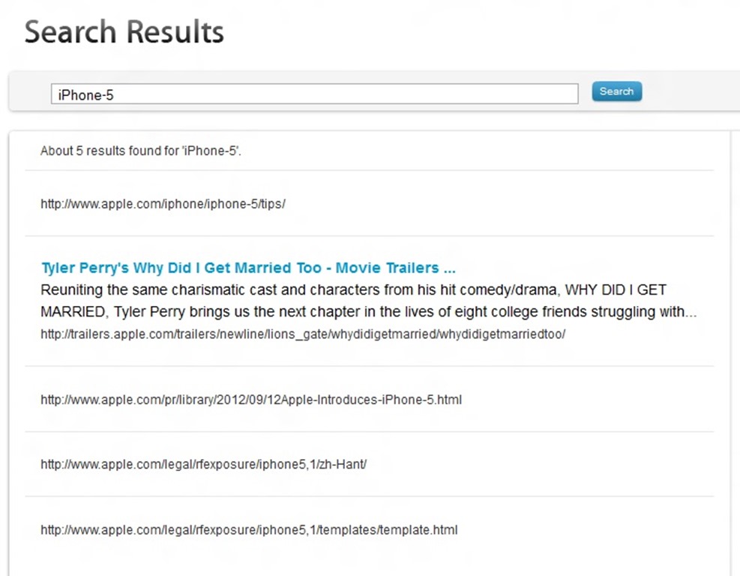Viewport: 740px width, 576px height.
Task: Click the 'About 5 results found' text
Action: coord(140,151)
